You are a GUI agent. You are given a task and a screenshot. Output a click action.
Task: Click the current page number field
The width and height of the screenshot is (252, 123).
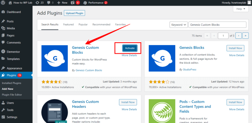[223, 36]
